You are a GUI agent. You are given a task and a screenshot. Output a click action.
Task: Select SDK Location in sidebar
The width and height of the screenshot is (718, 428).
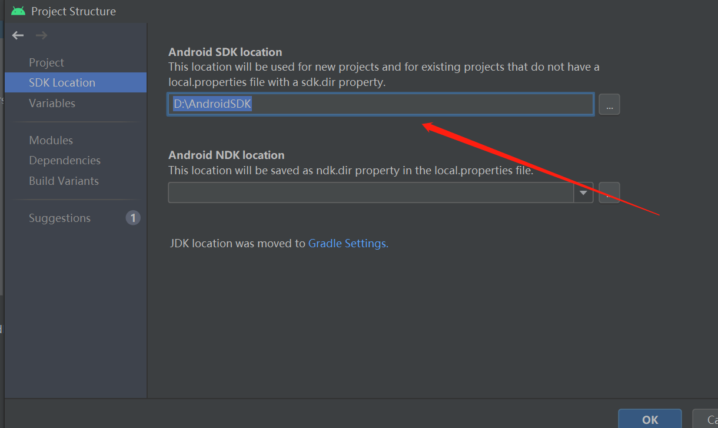click(x=75, y=82)
